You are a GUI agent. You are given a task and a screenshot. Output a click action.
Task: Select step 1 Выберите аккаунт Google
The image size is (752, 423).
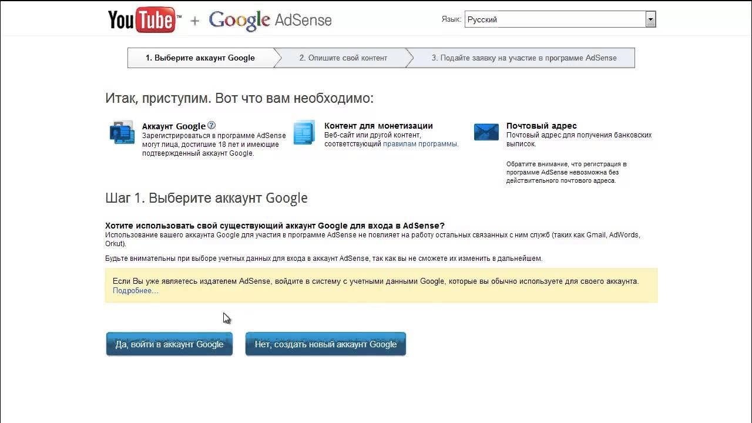pyautogui.click(x=200, y=58)
